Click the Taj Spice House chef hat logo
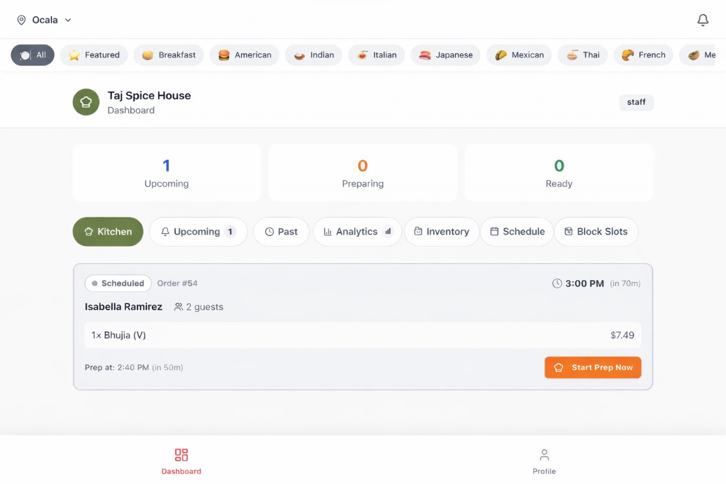This screenshot has width=726, height=484. pos(86,102)
